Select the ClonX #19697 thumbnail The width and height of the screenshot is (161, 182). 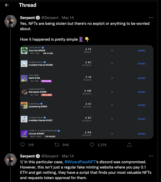24,134
